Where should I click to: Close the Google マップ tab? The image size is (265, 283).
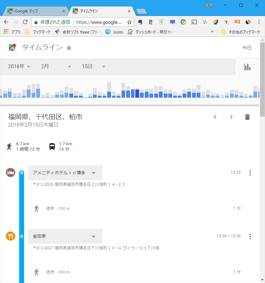pyautogui.click(x=64, y=11)
